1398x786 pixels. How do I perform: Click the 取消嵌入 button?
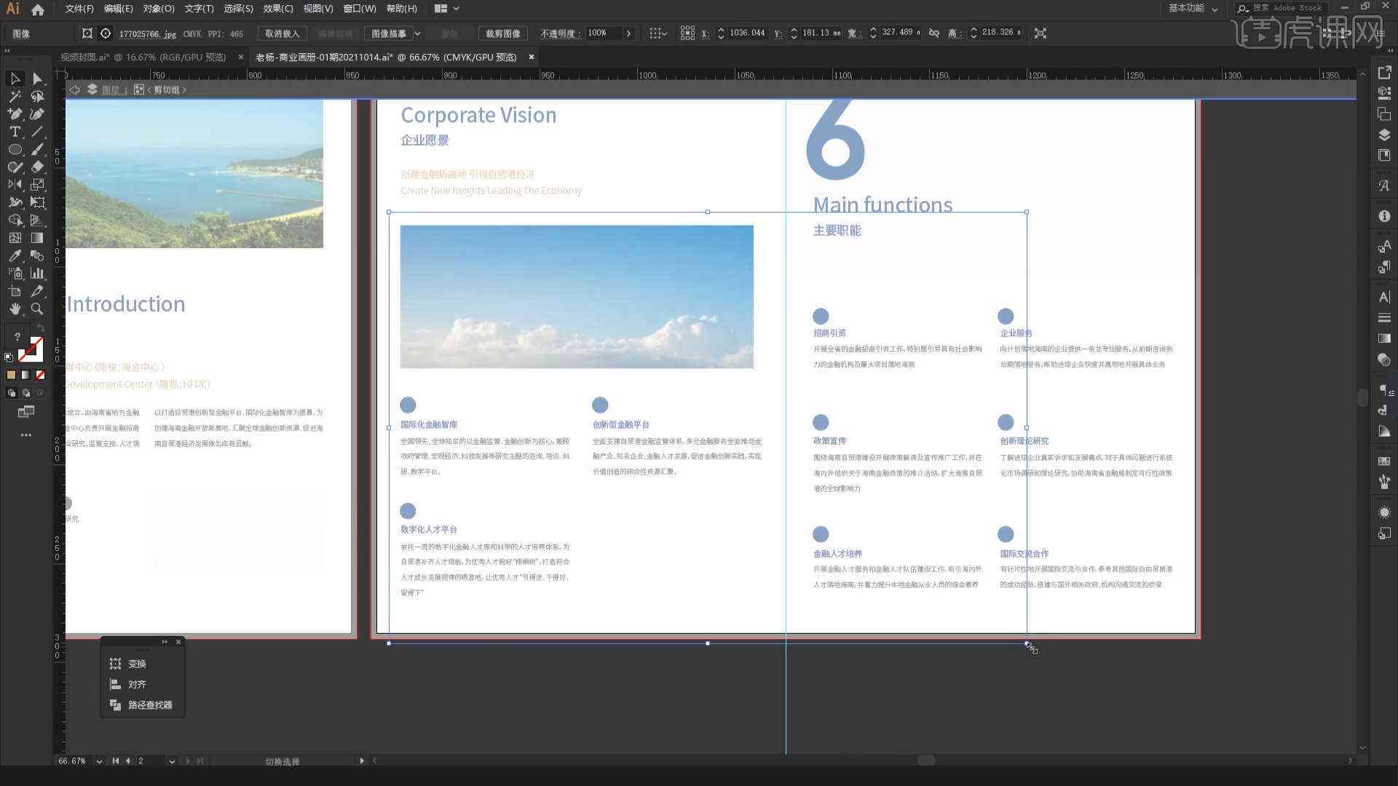[x=282, y=33]
